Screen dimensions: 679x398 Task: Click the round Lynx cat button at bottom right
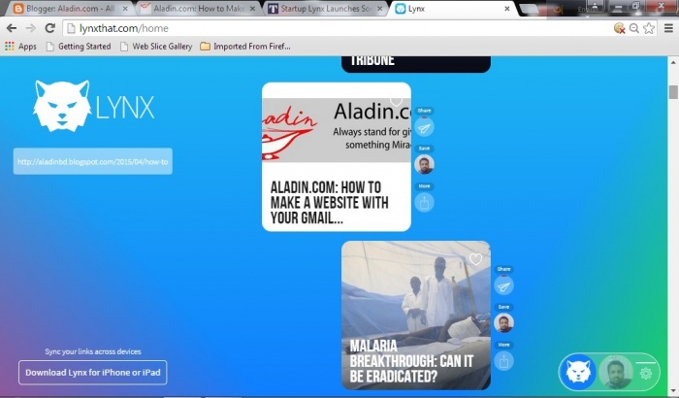(578, 373)
